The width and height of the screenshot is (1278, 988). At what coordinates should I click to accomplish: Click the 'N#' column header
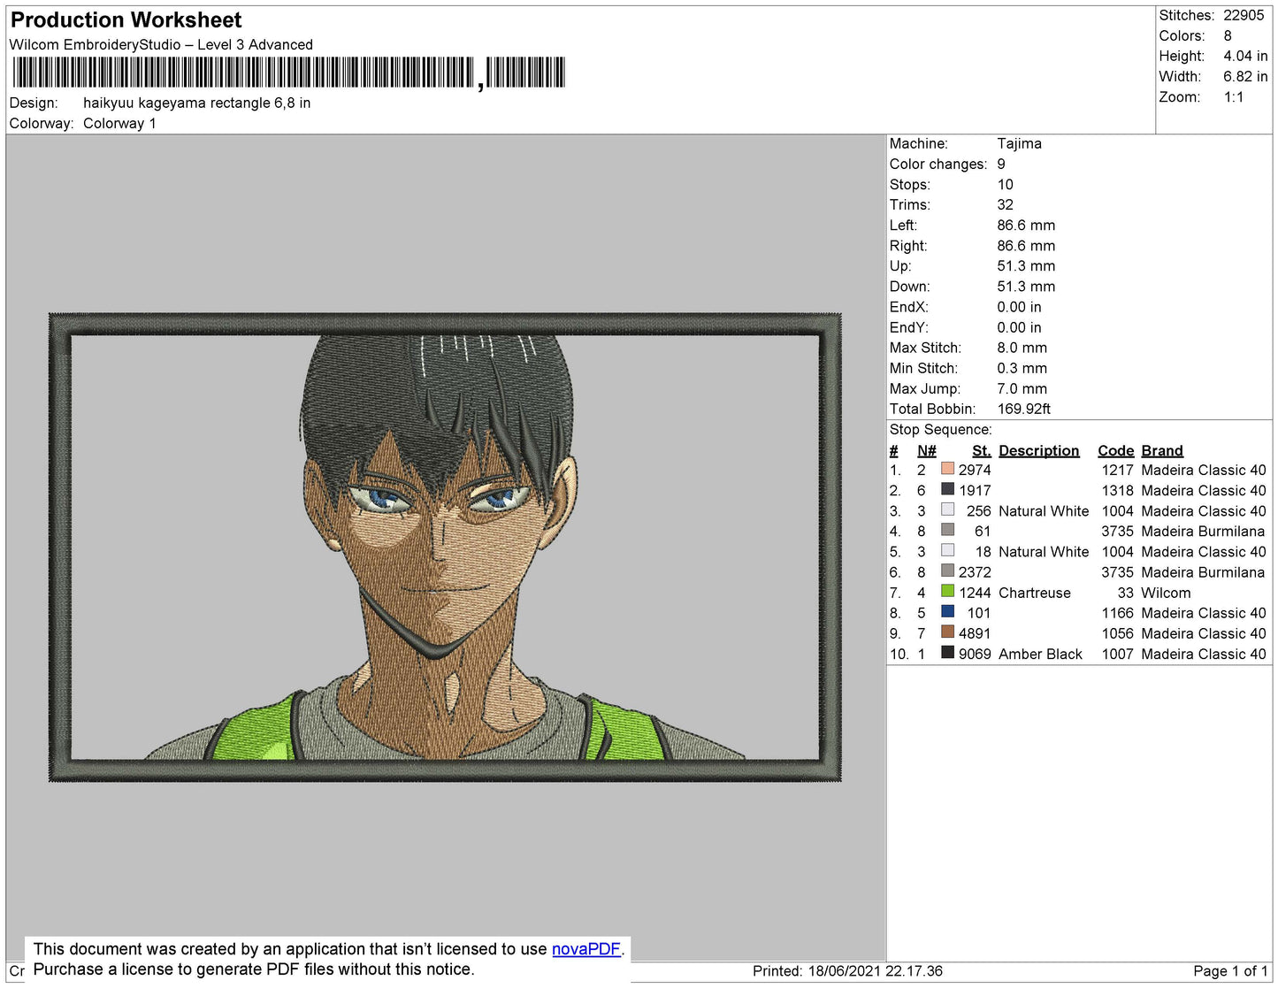point(926,451)
